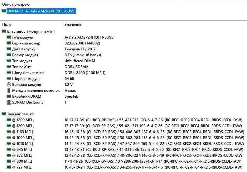This screenshot has width=247, height=172.
Task: Click the chip icon next to SDRAM Die Count
Action: point(9,102)
